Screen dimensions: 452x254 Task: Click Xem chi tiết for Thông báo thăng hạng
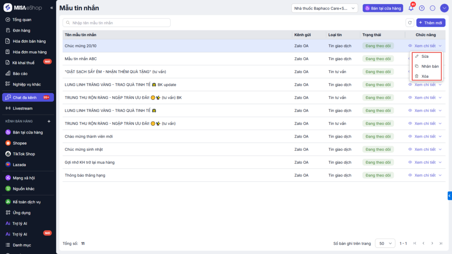425,175
